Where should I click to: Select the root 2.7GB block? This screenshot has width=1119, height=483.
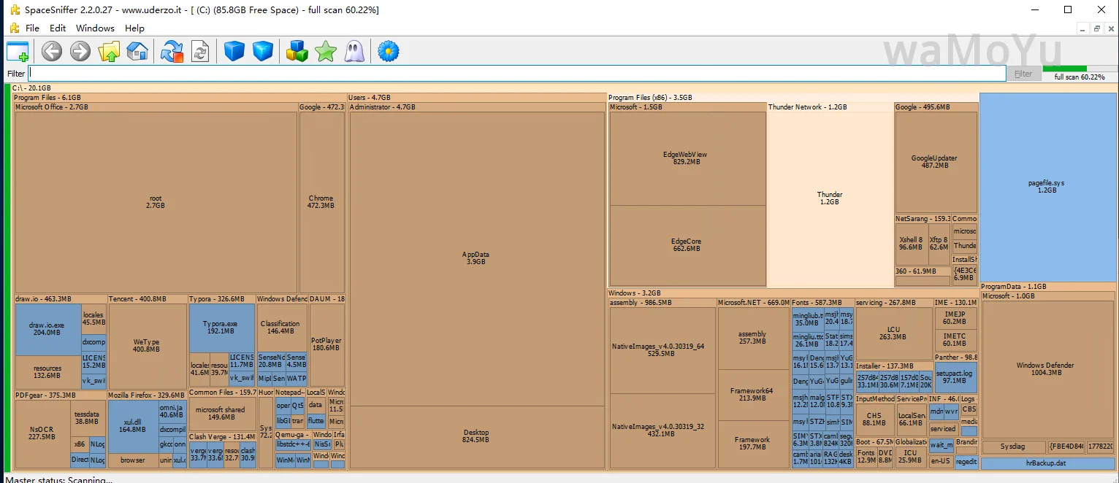(x=156, y=202)
